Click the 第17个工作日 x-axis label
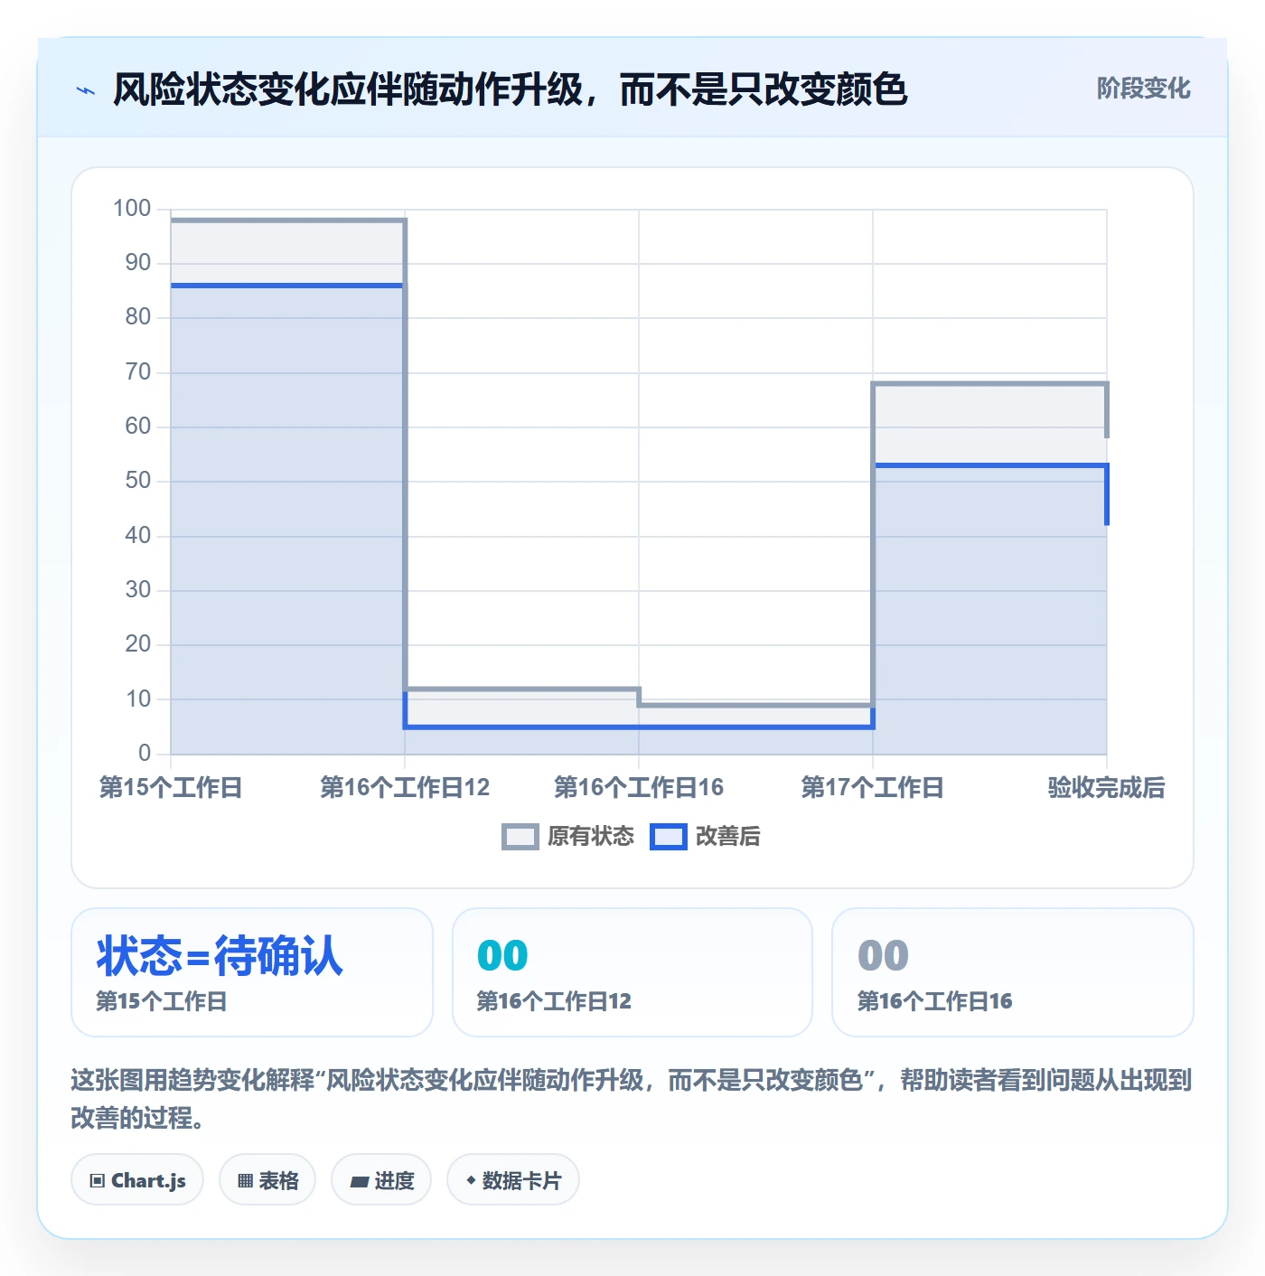The image size is (1265, 1276). click(873, 788)
